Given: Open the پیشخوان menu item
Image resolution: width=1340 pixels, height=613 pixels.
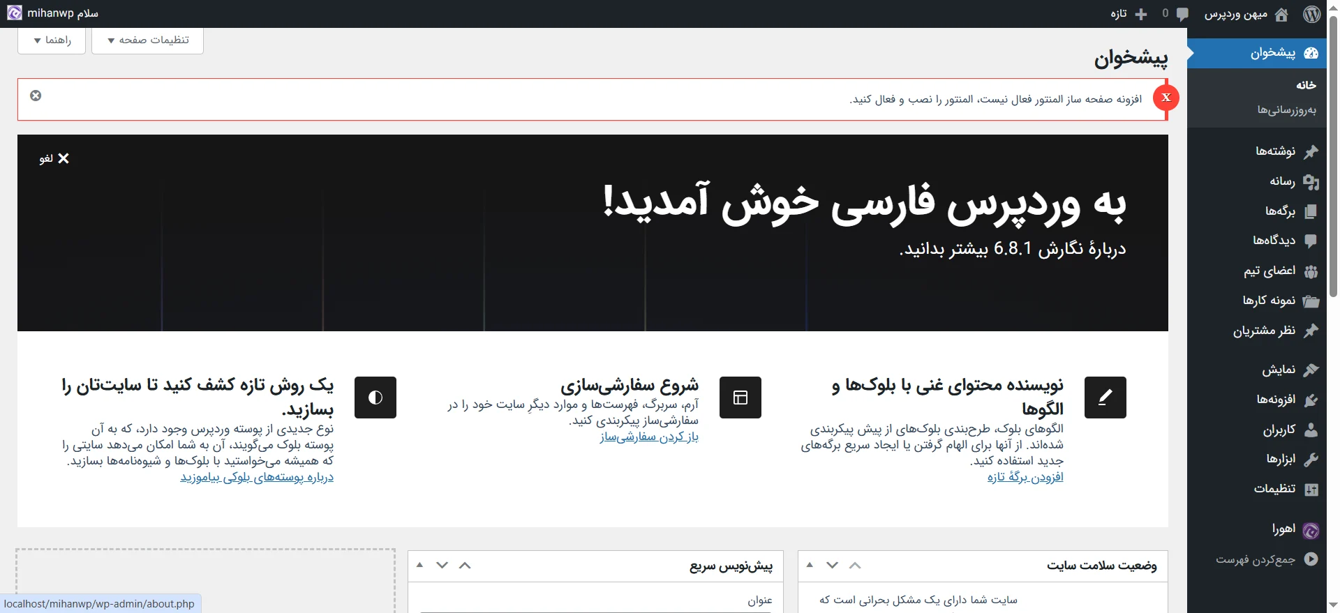Looking at the screenshot, I should click(1256, 53).
